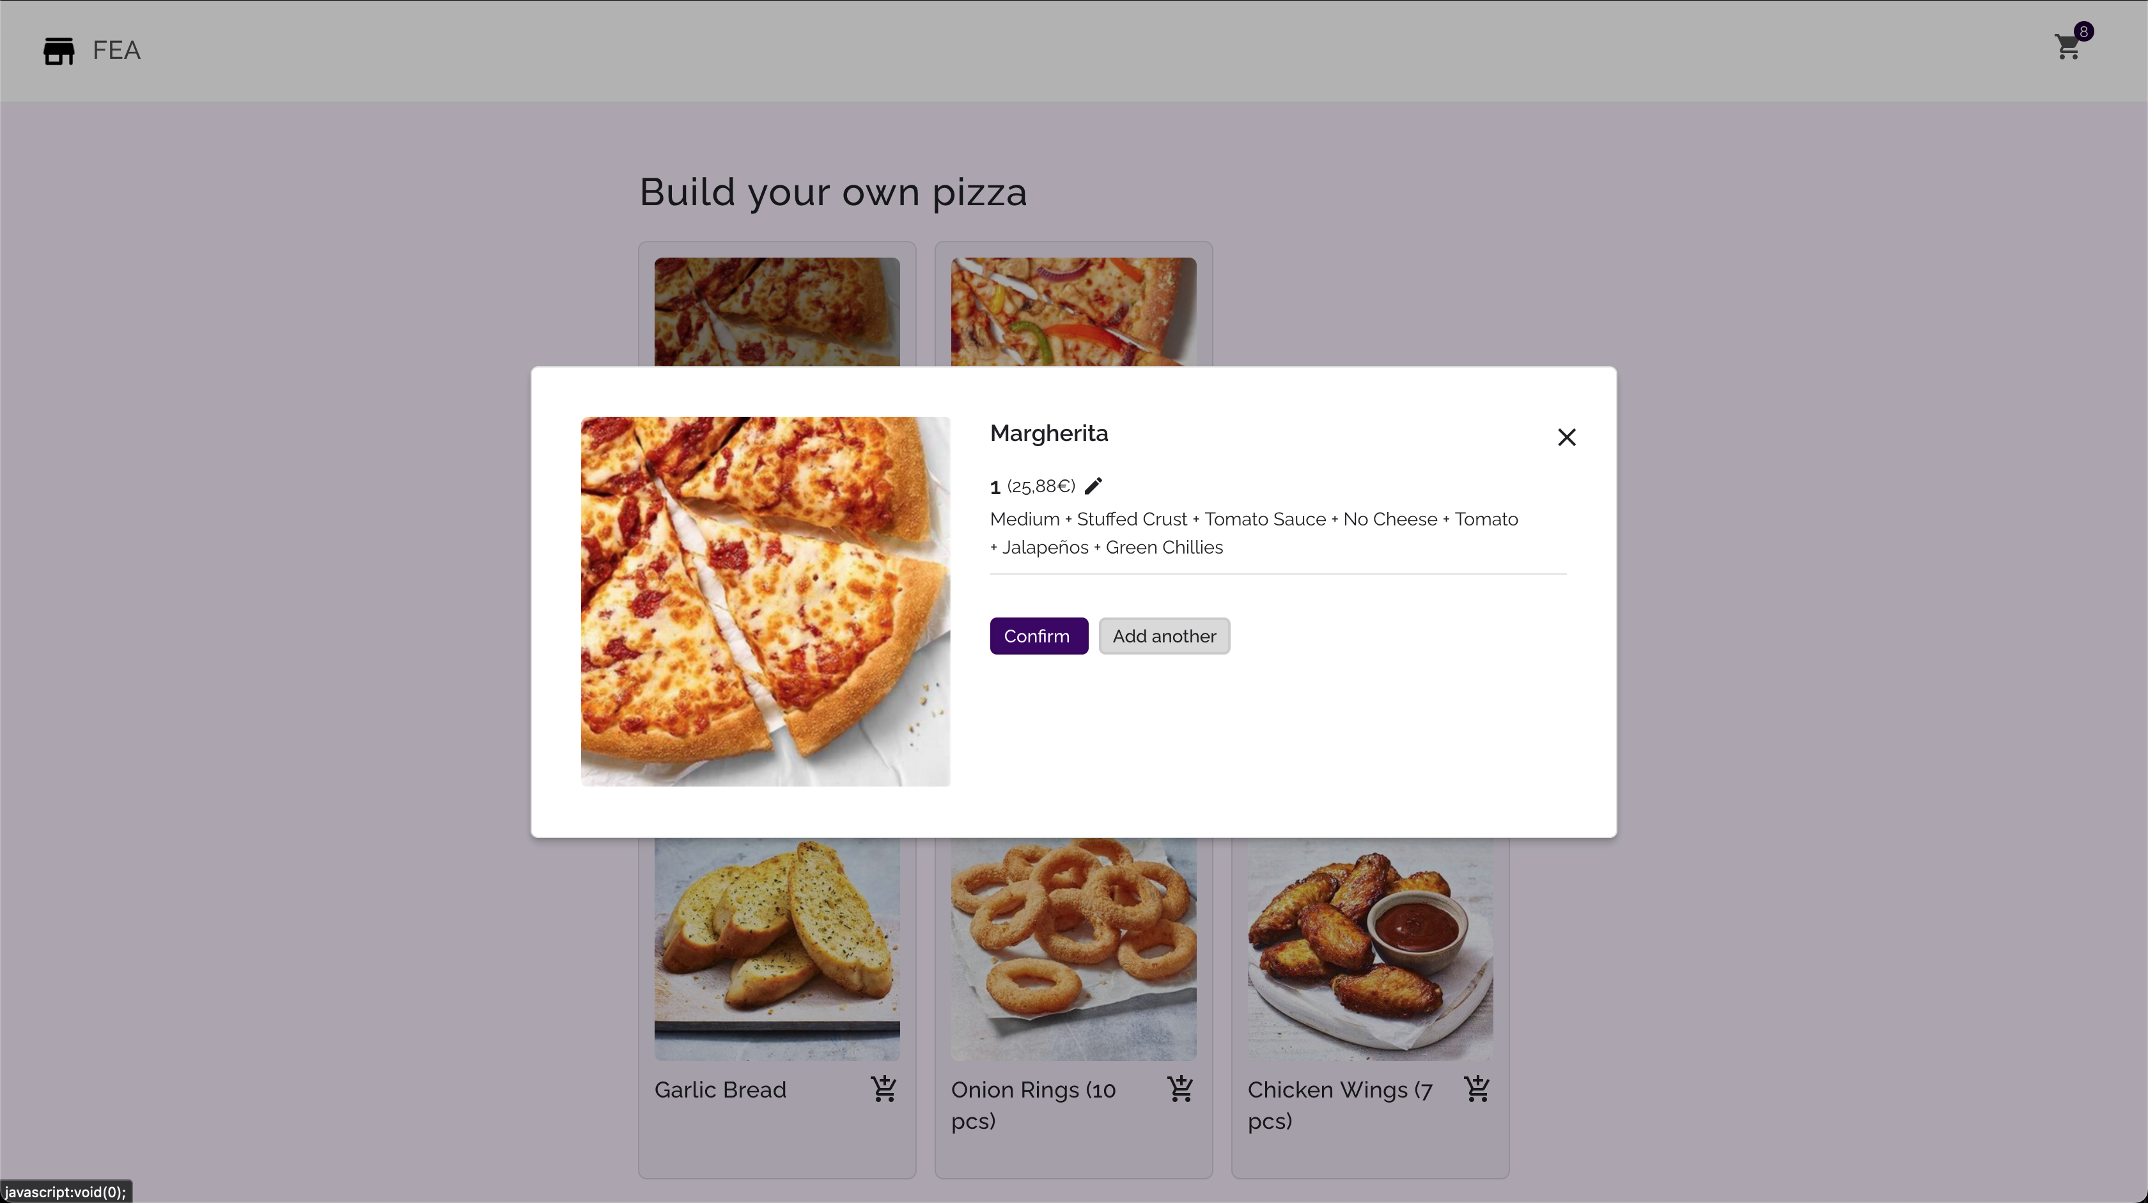2148x1203 pixels.
Task: Click the FEA store icon
Action: point(58,51)
